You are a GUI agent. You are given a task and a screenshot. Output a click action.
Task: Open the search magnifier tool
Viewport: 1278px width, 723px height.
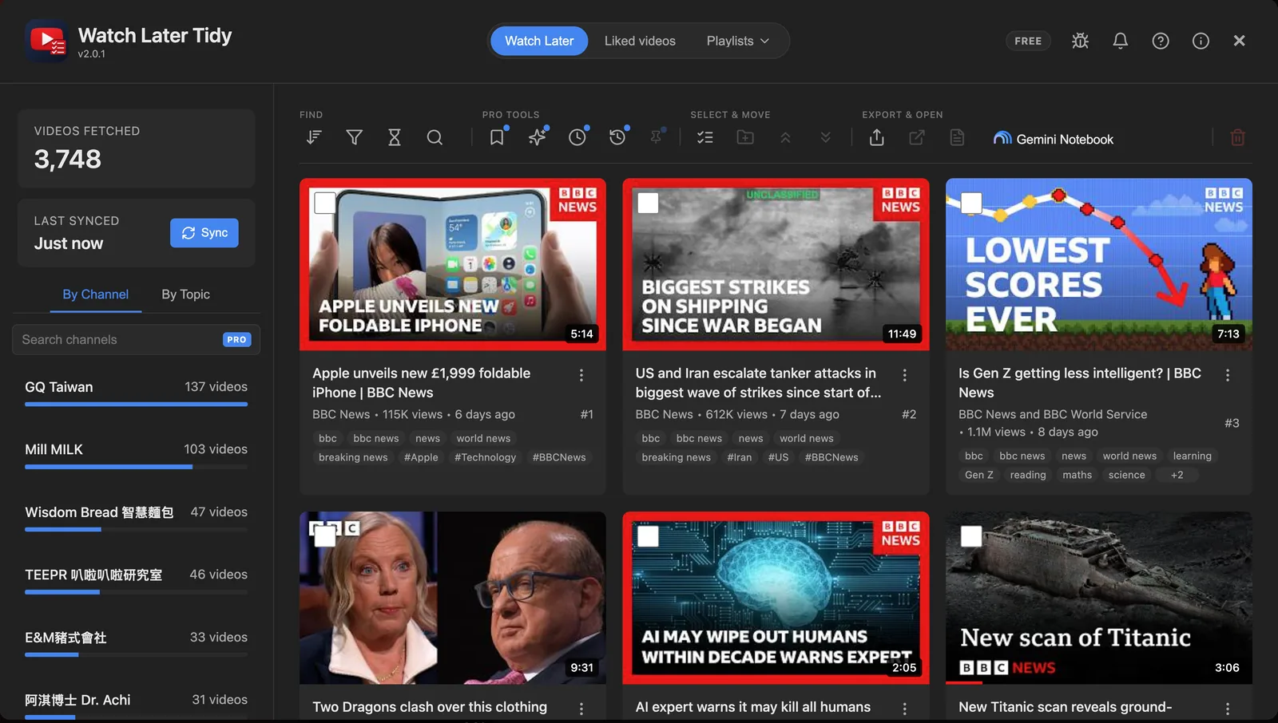click(x=435, y=137)
